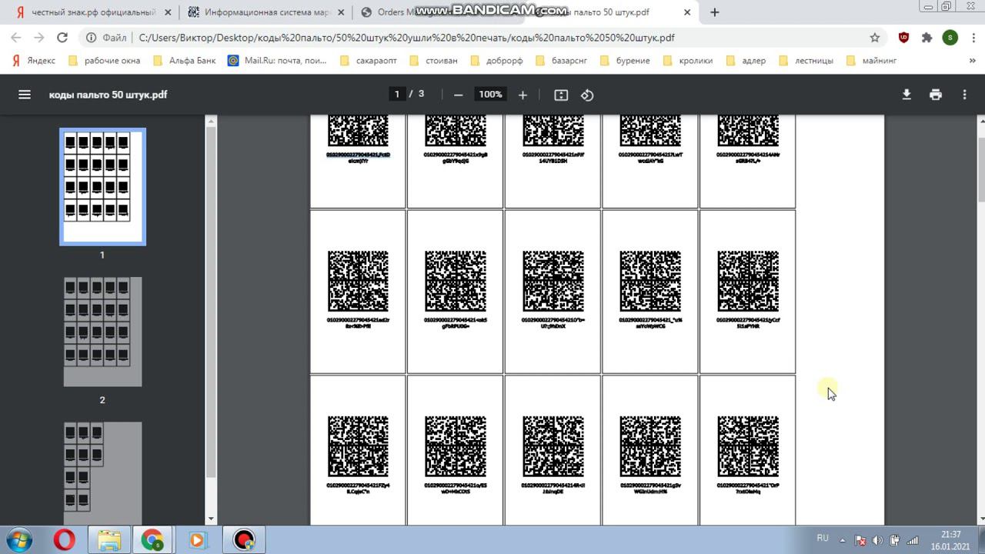Zoom out the PDF with the minus icon
The height and width of the screenshot is (554, 985).
pyautogui.click(x=459, y=95)
